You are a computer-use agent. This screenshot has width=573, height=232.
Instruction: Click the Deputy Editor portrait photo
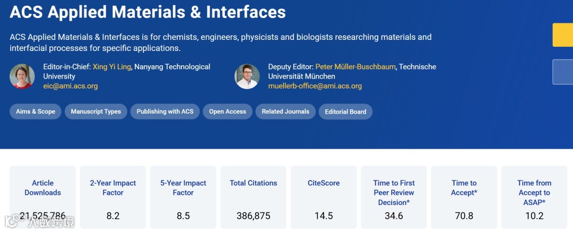pos(247,76)
